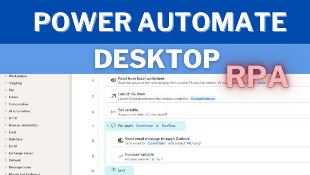Click the CurrentItem chip in For each
Screen dimensions: 310x175
pyautogui.click(x=144, y=126)
